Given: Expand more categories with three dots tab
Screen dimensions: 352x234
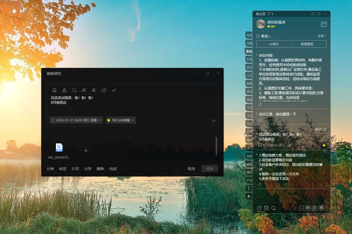Looking at the screenshot, I should point(249,188).
